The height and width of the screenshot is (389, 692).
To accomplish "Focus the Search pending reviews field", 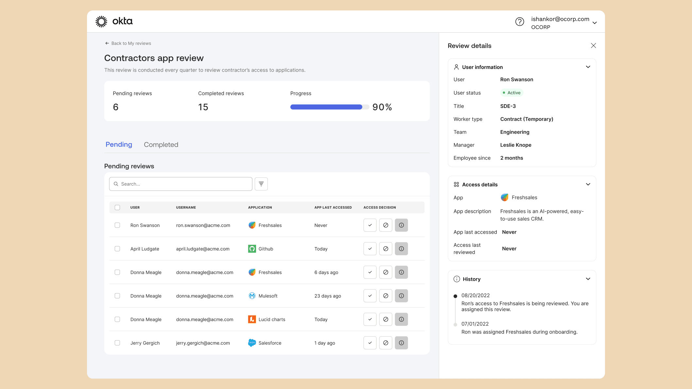I will tap(183, 184).
